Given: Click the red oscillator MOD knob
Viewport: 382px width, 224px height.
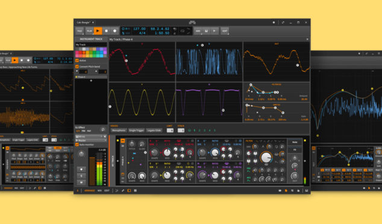Looking at the screenshot, I should (167, 153).
